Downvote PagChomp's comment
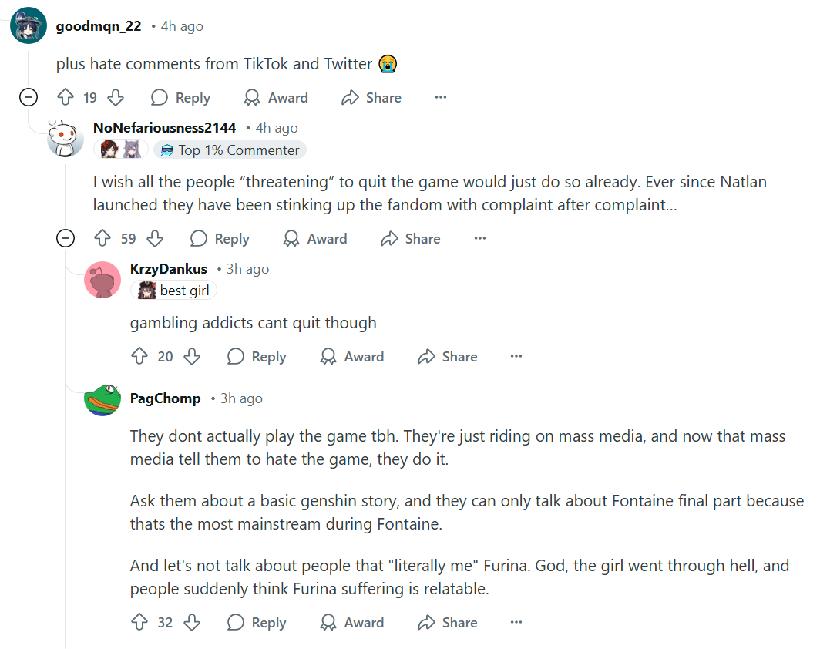 pos(192,623)
